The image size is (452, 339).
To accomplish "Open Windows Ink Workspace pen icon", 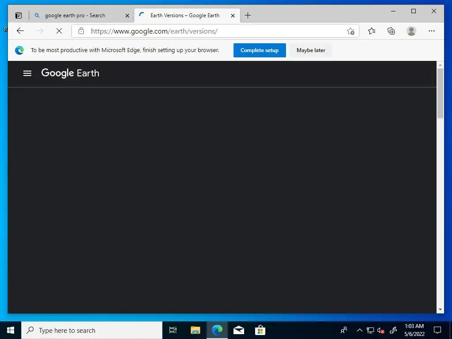I will pos(393,330).
